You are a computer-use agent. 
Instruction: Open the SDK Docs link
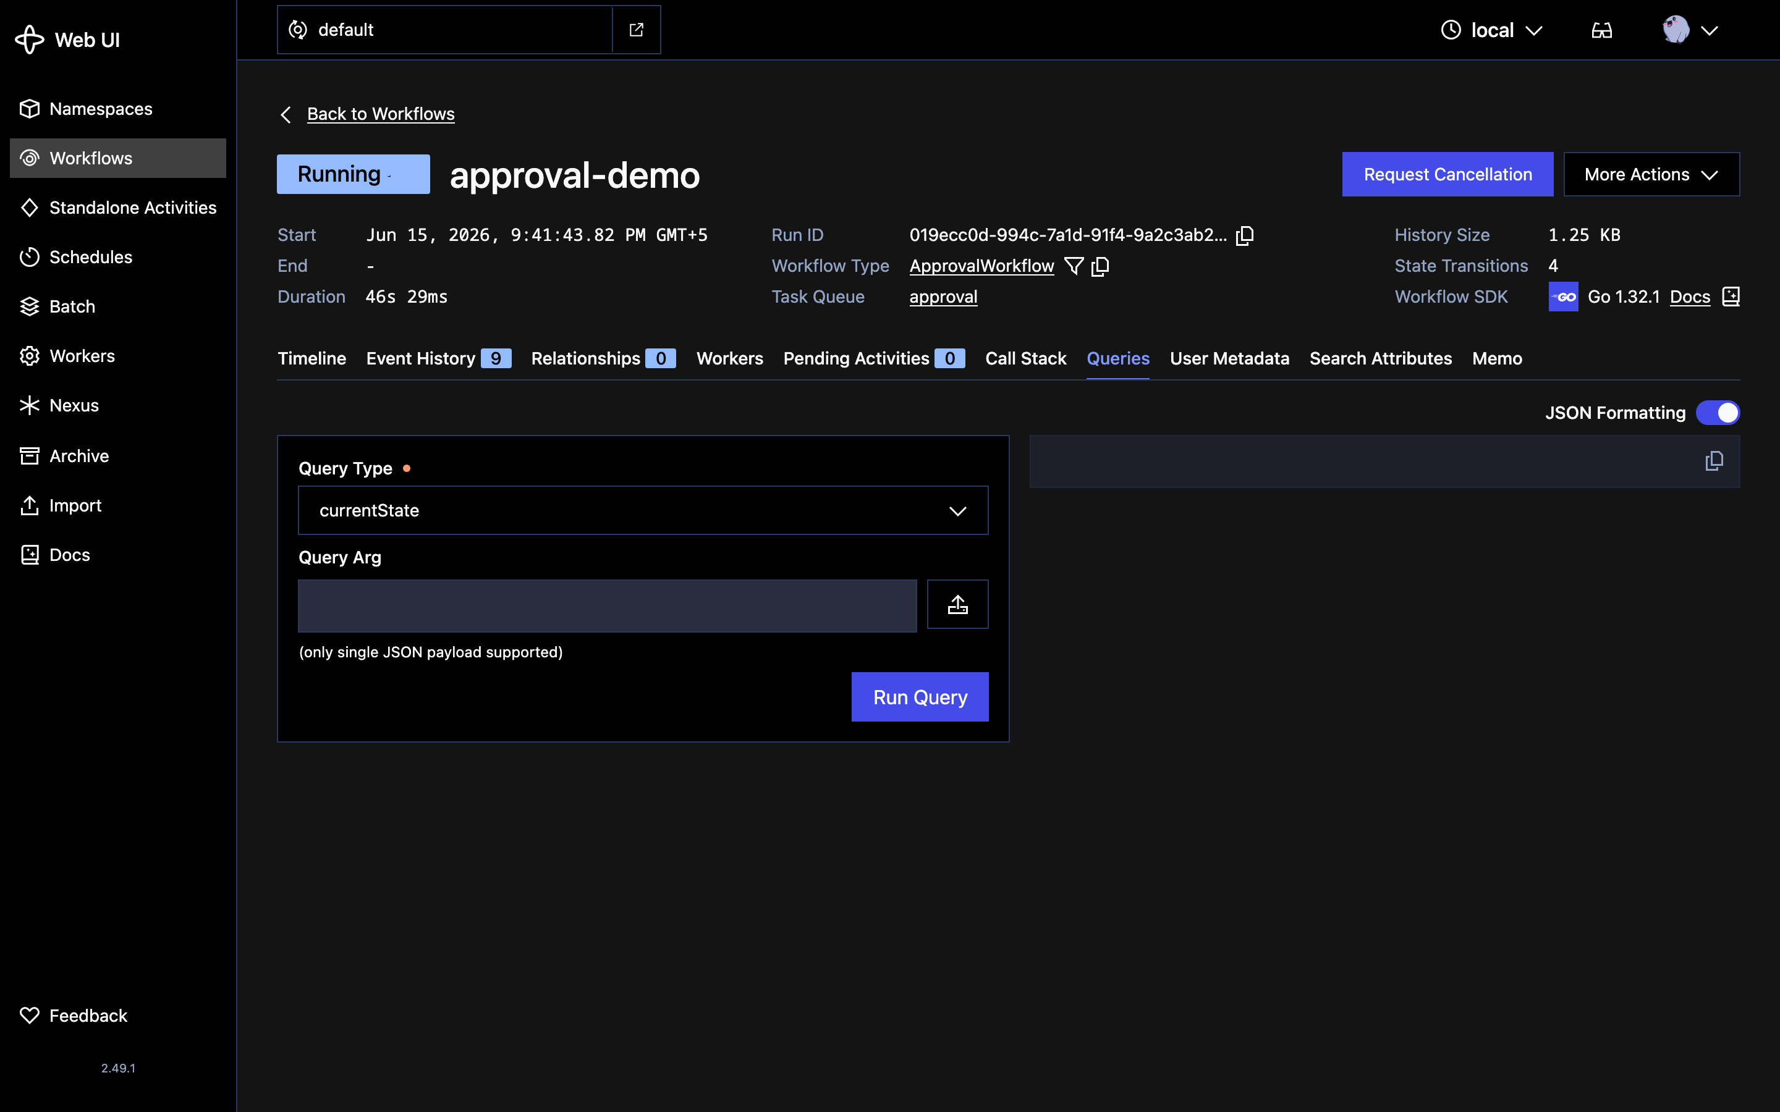pyautogui.click(x=1690, y=297)
